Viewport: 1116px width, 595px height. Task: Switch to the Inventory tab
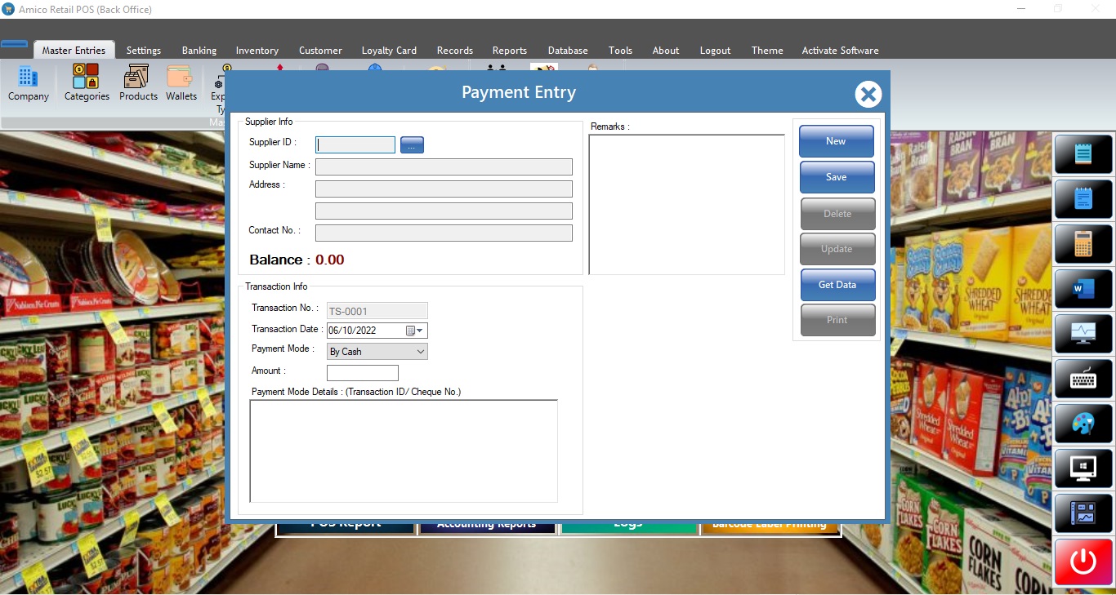[257, 51]
